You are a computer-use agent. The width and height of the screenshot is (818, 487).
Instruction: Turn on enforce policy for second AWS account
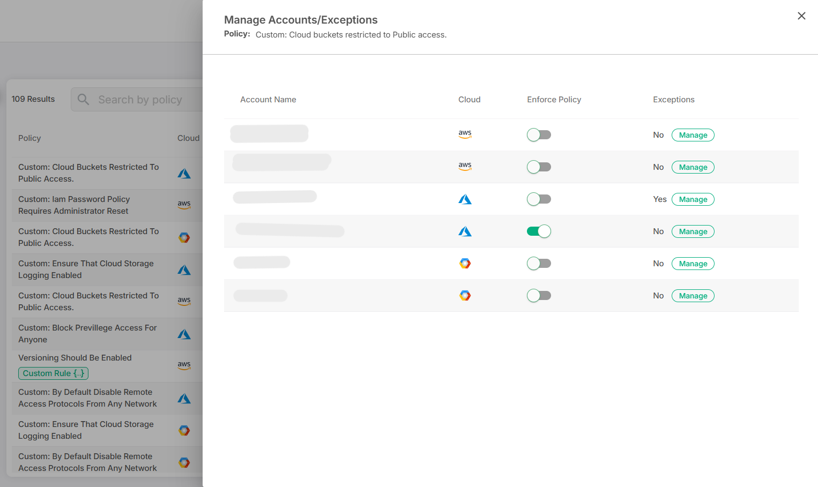tap(539, 167)
